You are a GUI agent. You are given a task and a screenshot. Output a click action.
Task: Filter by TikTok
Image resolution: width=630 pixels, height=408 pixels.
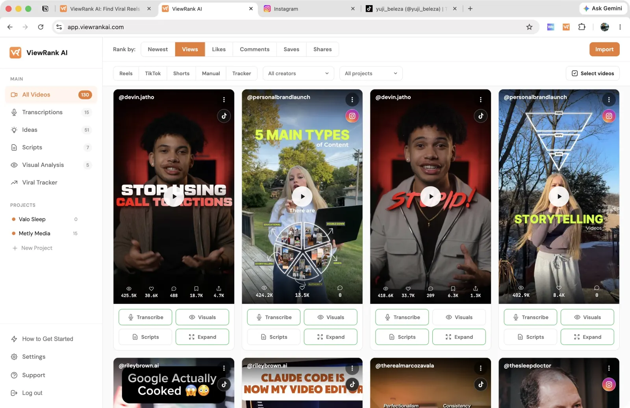point(153,74)
